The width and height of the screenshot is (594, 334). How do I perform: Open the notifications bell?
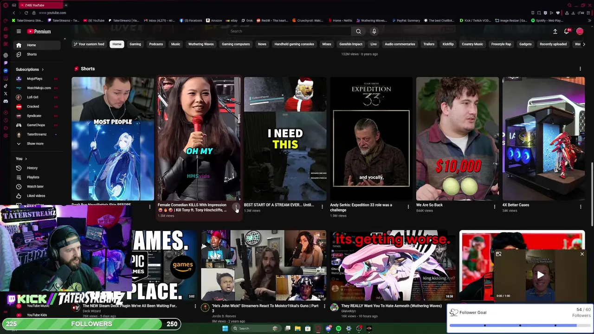tap(567, 31)
